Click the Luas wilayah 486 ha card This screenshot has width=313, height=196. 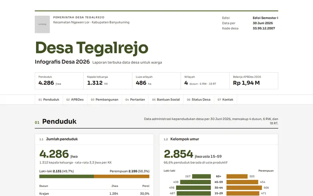[156, 81]
